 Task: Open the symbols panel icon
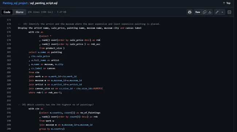[x=229, y=12]
